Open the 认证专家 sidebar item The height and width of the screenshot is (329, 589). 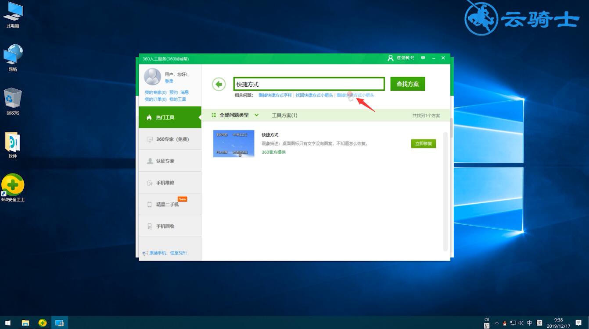[170, 161]
